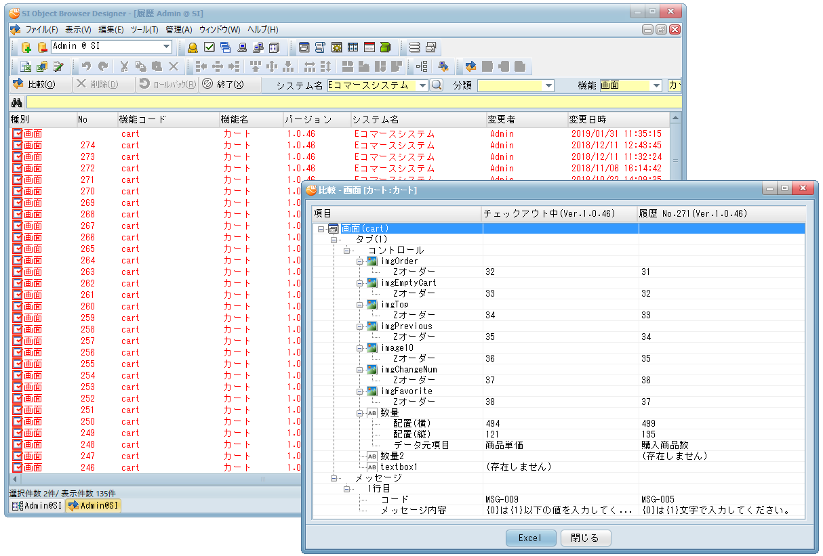Click the yellow search input field
The image size is (823, 556).
coord(353,103)
